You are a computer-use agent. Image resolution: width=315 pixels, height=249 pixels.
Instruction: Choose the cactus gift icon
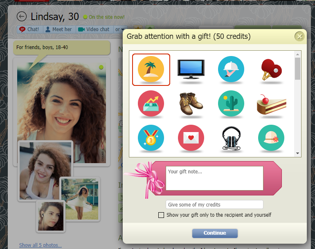231,103
